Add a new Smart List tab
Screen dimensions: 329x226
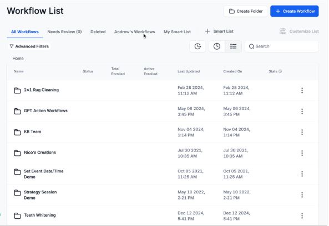[219, 31]
